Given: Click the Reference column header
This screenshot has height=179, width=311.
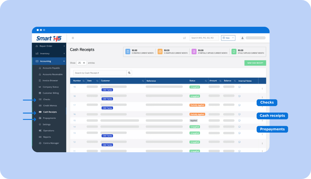Looking at the screenshot, I should click(151, 81).
